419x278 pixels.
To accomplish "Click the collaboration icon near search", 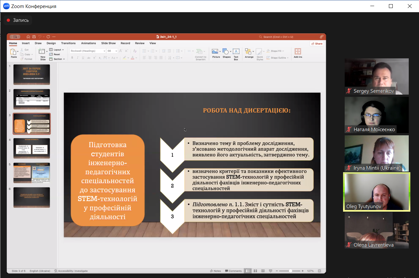I will (x=322, y=37).
